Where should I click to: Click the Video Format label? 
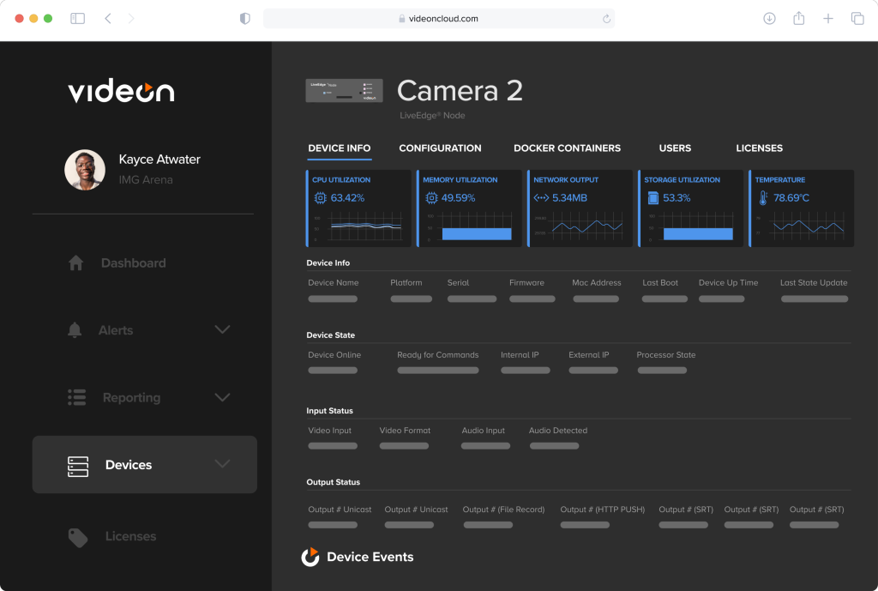(x=405, y=431)
